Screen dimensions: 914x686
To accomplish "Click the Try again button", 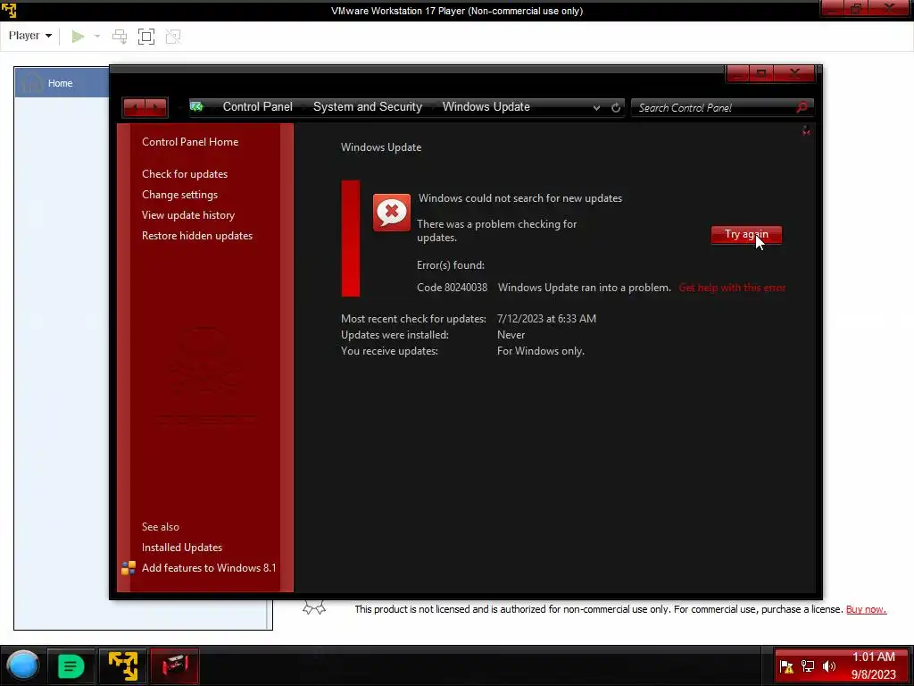I will (746, 235).
